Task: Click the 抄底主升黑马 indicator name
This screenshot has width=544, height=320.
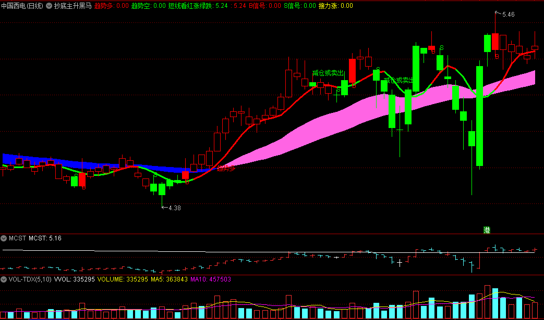Action: [x=73, y=6]
